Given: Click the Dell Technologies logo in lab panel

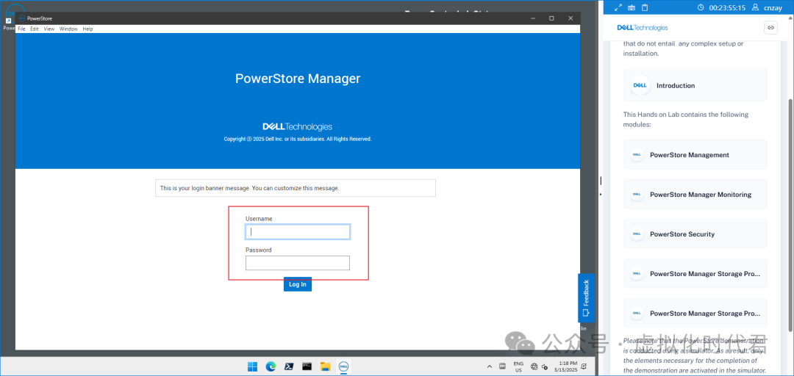Looking at the screenshot, I should tap(643, 28).
